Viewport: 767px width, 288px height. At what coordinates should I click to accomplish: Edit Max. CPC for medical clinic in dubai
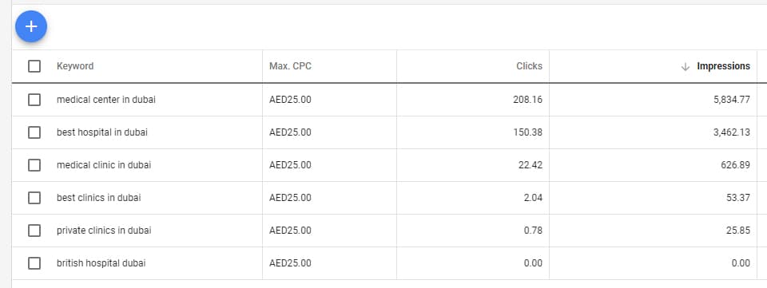290,165
